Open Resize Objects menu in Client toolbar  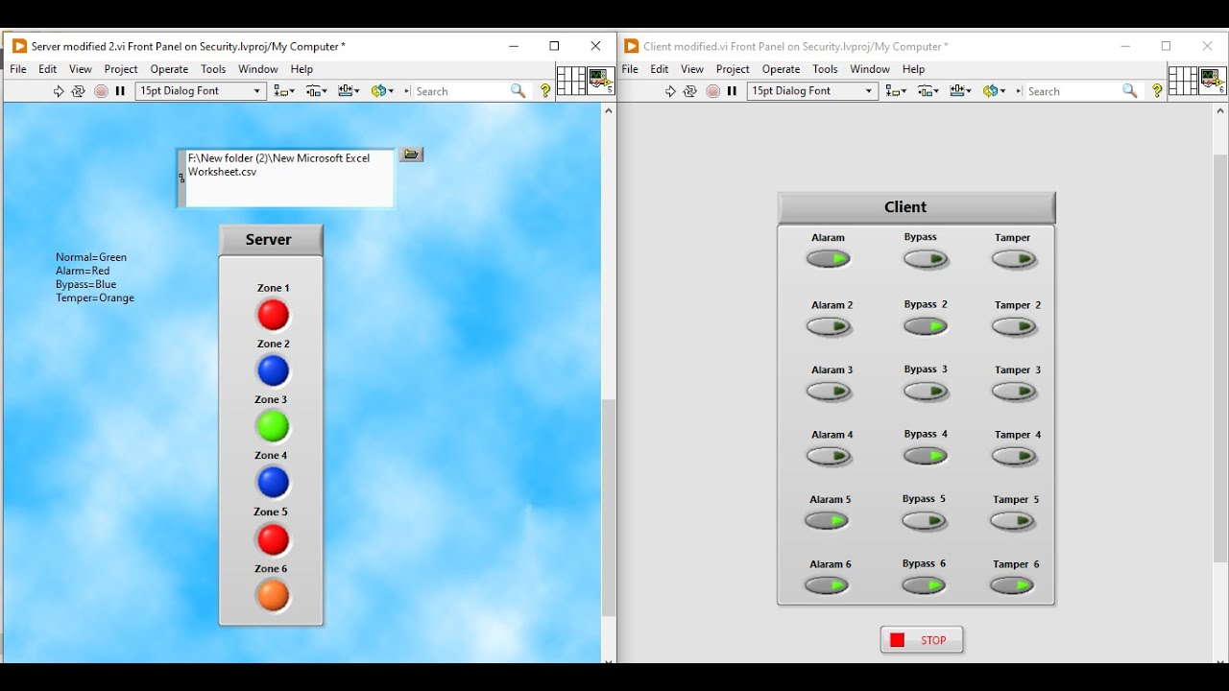pos(961,91)
